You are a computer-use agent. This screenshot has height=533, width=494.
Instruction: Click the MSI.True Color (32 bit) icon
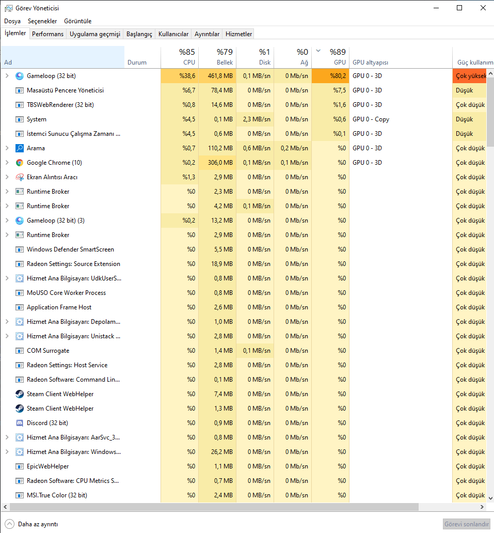20,495
